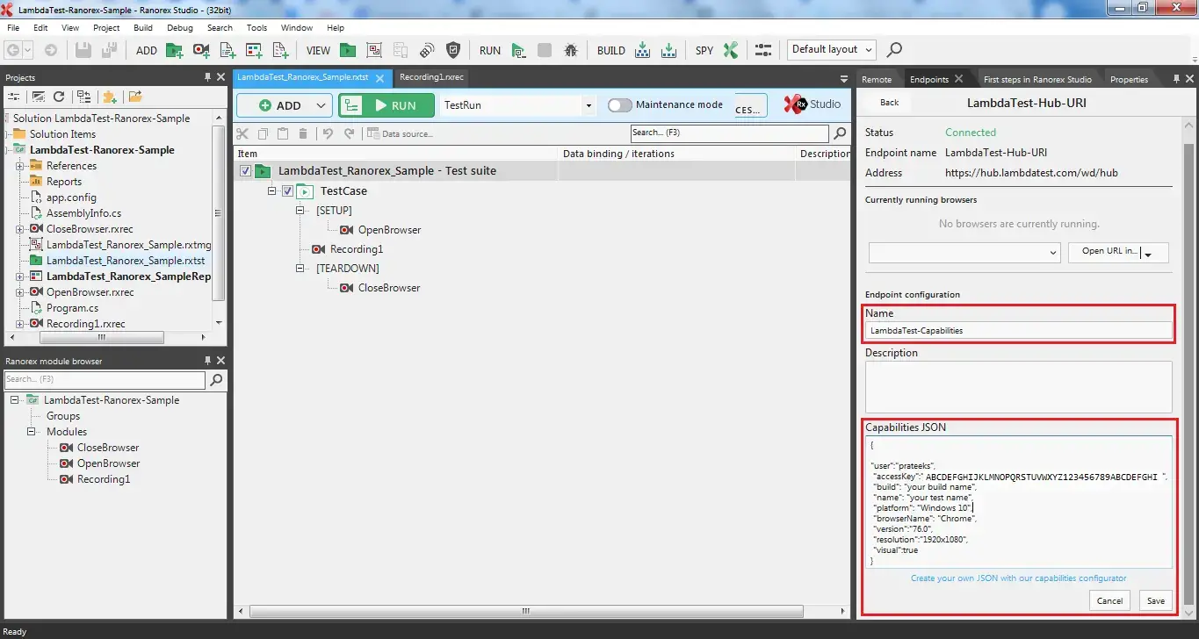Open the capabilities configurator link
Image resolution: width=1199 pixels, height=639 pixels.
(1018, 578)
